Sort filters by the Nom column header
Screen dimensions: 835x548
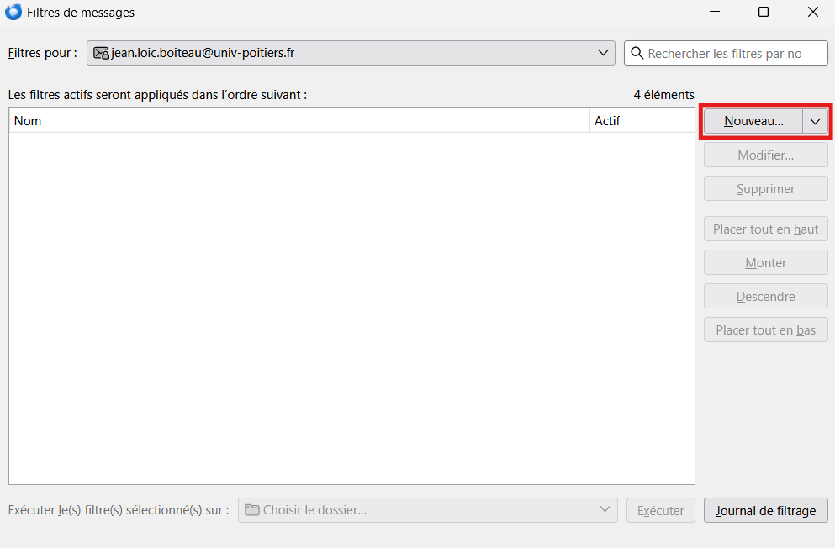tap(299, 121)
